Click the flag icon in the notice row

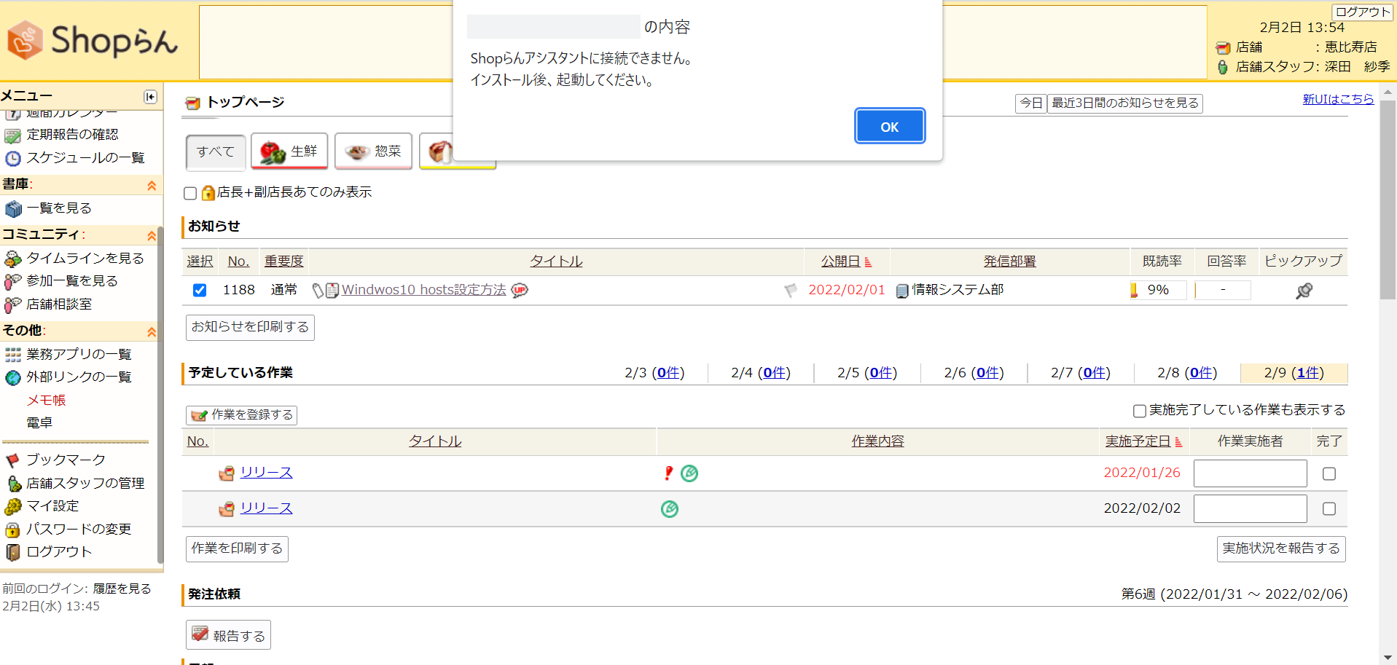[x=791, y=291]
